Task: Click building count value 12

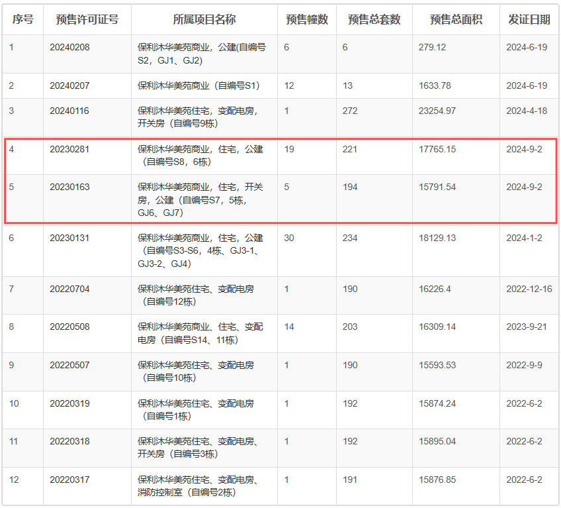Action: pos(289,85)
